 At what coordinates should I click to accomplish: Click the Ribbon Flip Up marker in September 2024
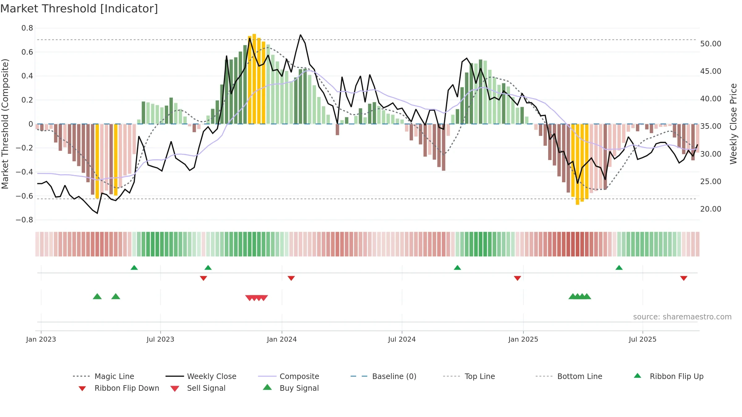click(457, 267)
